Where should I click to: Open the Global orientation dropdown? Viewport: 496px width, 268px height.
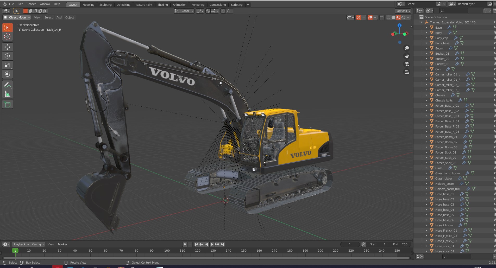pos(184,11)
